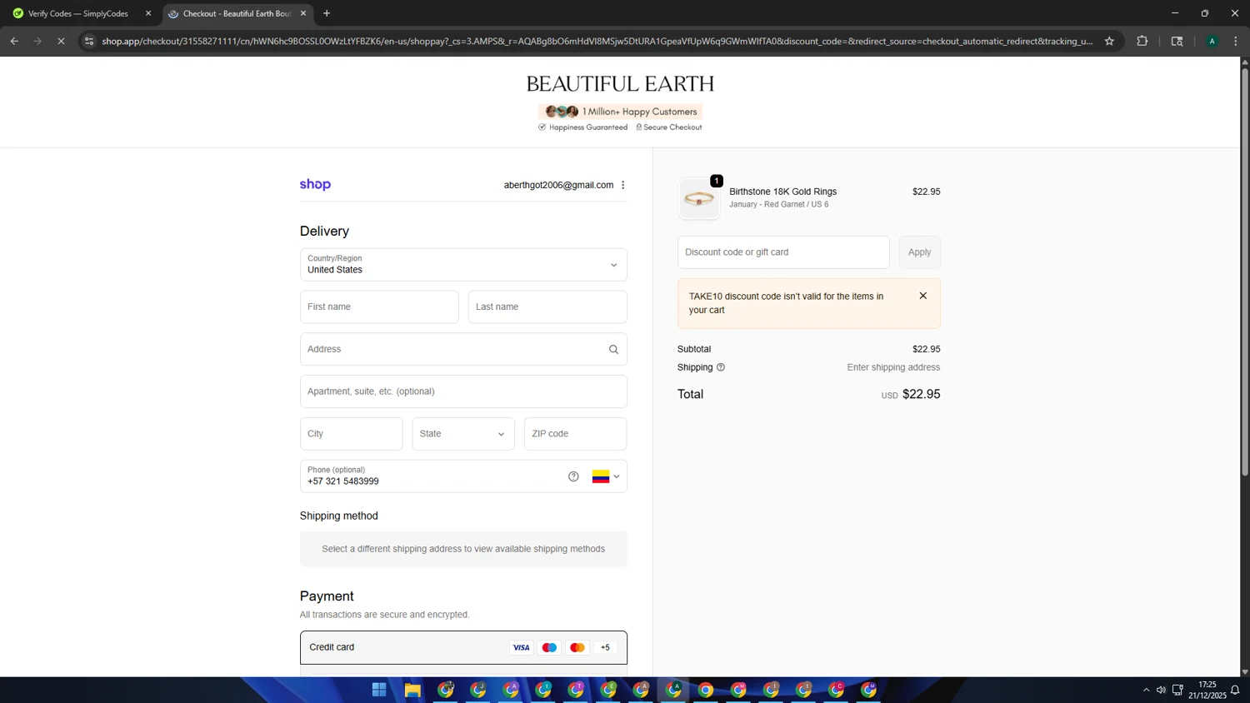Go back to the previous page
Image resolution: width=1250 pixels, height=703 pixels.
14,41
